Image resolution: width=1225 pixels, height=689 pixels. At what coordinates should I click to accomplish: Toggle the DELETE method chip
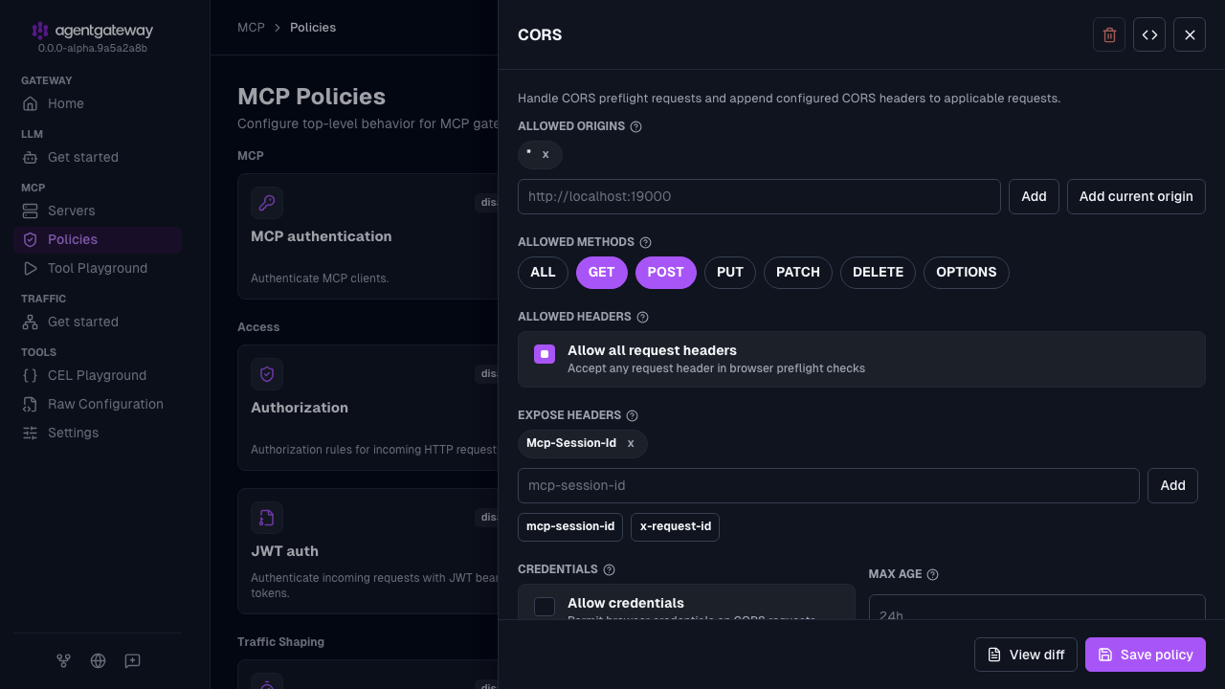tap(878, 273)
